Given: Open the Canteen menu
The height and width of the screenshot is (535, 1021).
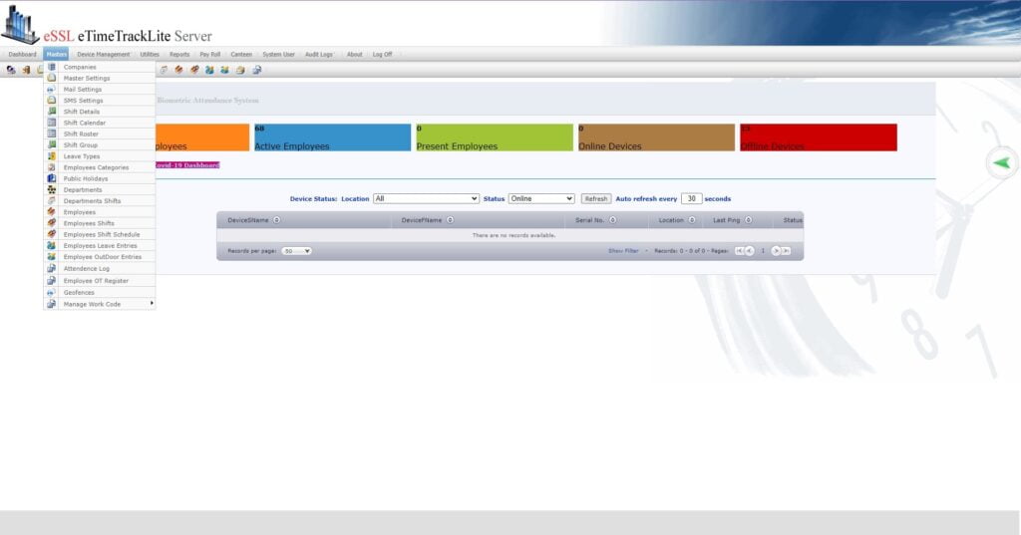Looking at the screenshot, I should 241,55.
